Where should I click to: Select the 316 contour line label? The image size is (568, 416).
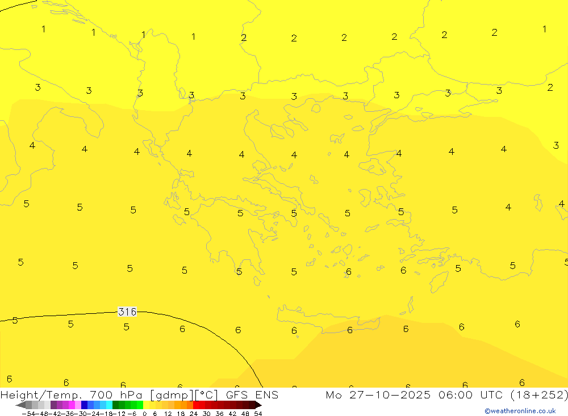127,312
